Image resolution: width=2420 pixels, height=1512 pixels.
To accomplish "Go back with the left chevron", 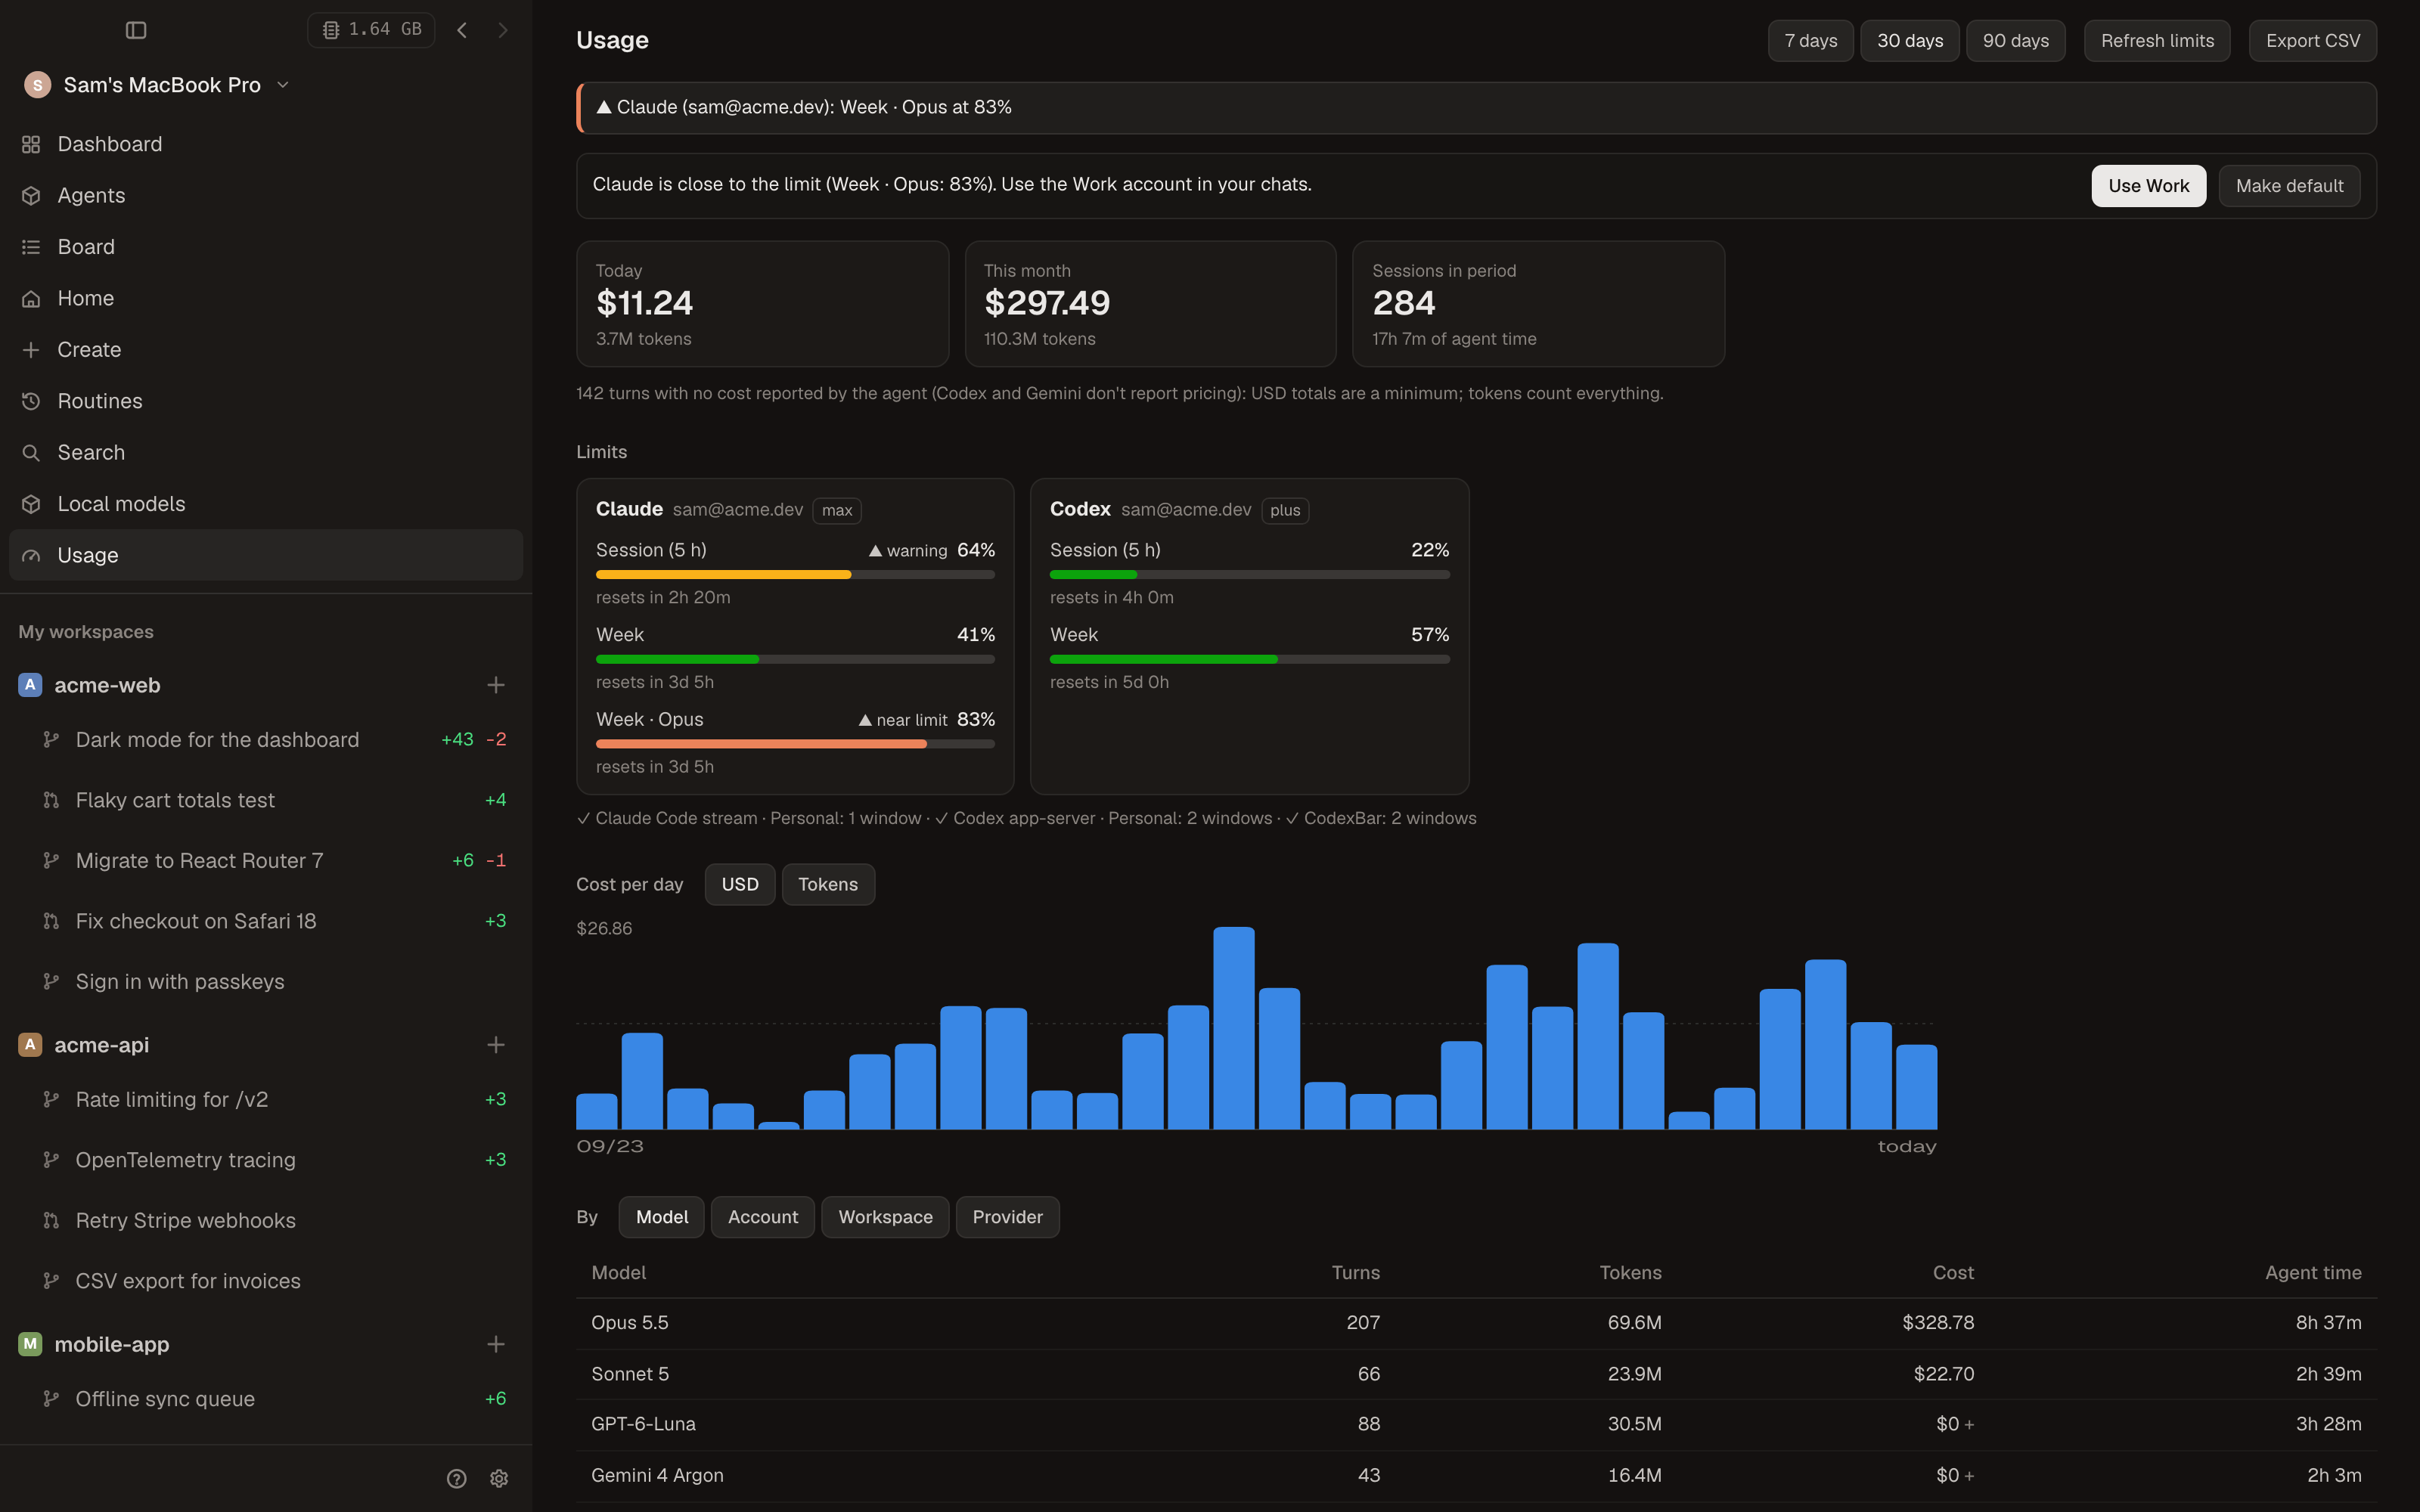I will pyautogui.click(x=462, y=30).
